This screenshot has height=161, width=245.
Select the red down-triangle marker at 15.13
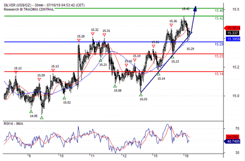[53, 70]
